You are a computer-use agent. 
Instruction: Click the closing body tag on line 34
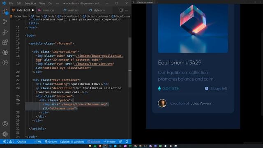click(31, 136)
